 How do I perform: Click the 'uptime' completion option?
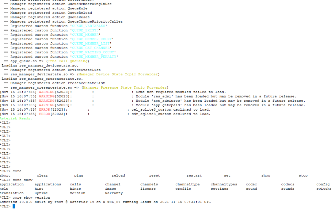click(41, 193)
